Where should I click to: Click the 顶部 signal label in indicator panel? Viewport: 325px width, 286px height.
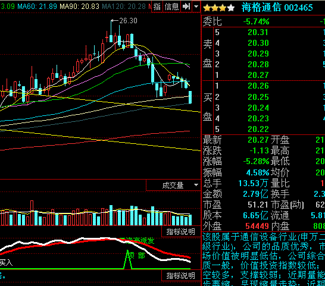(136, 256)
